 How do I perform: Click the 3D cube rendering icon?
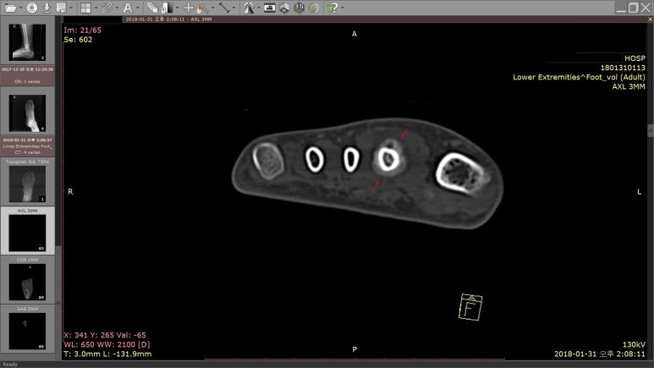pos(300,8)
